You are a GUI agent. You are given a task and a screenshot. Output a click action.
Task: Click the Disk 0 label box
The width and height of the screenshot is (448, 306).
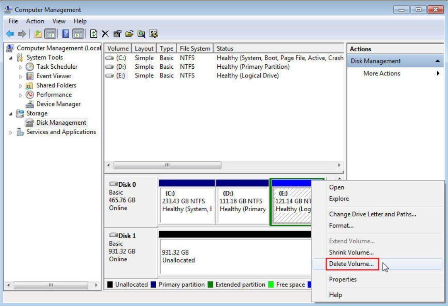[x=131, y=202]
